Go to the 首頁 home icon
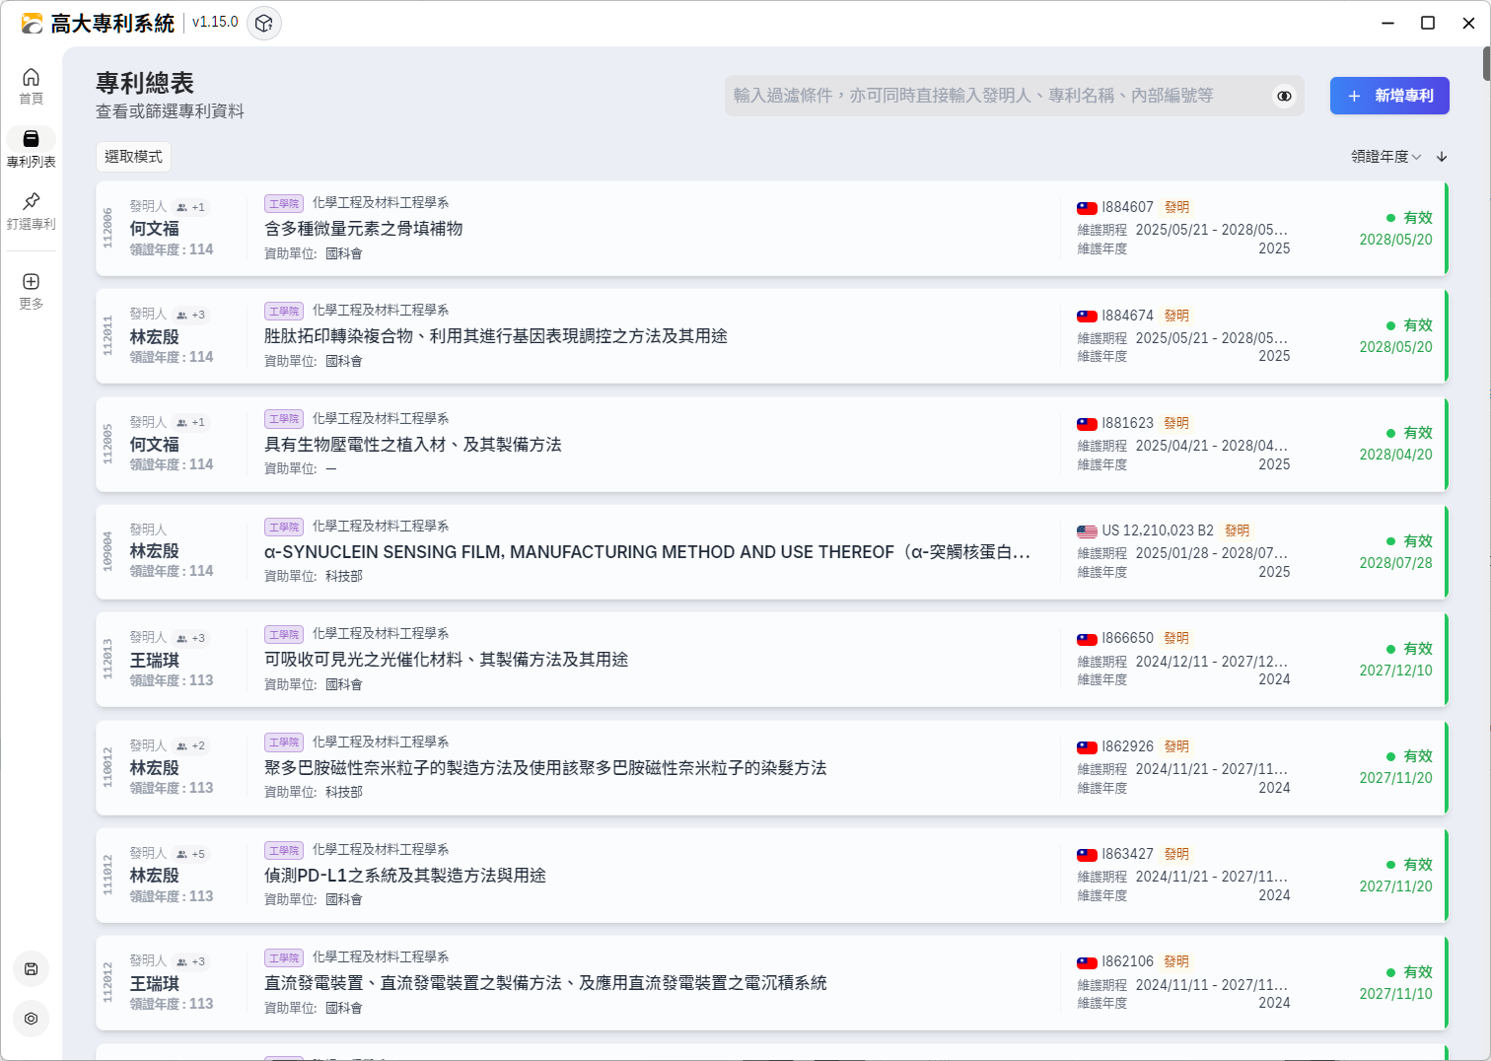1491x1061 pixels. tap(31, 78)
